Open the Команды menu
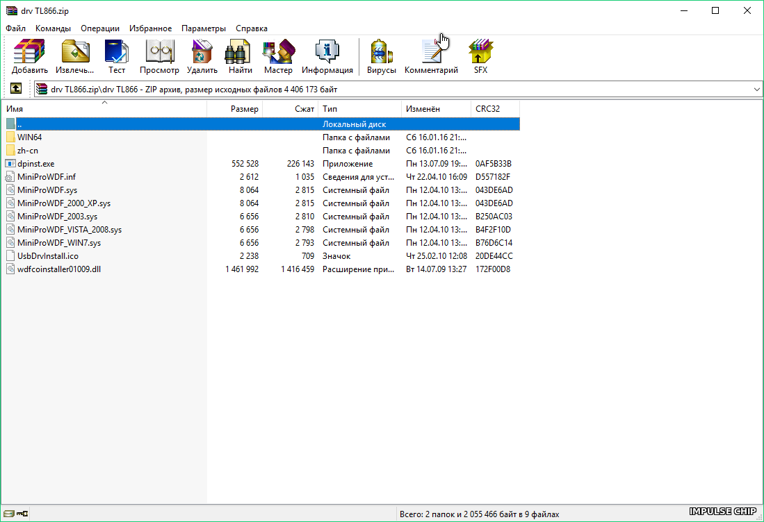The height and width of the screenshot is (522, 764). 53,28
